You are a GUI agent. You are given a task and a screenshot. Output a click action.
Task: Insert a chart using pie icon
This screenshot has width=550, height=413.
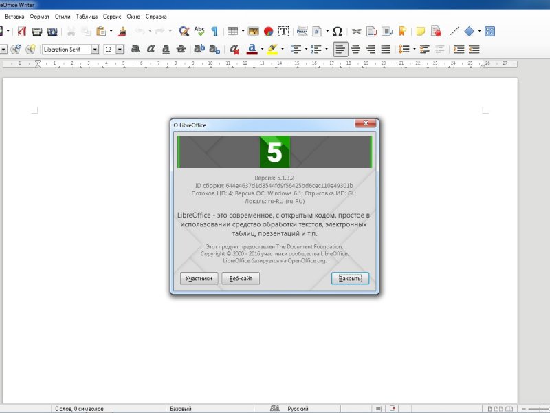pos(269,32)
